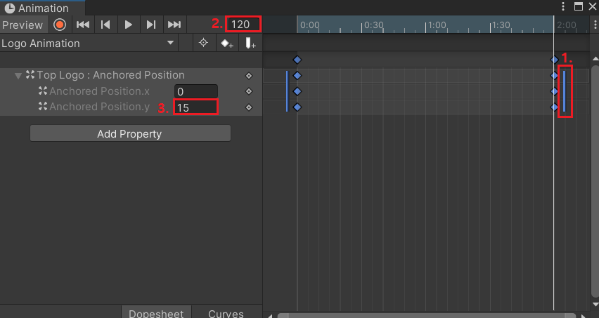
Task: Go to the next keyframe
Action: tap(151, 25)
